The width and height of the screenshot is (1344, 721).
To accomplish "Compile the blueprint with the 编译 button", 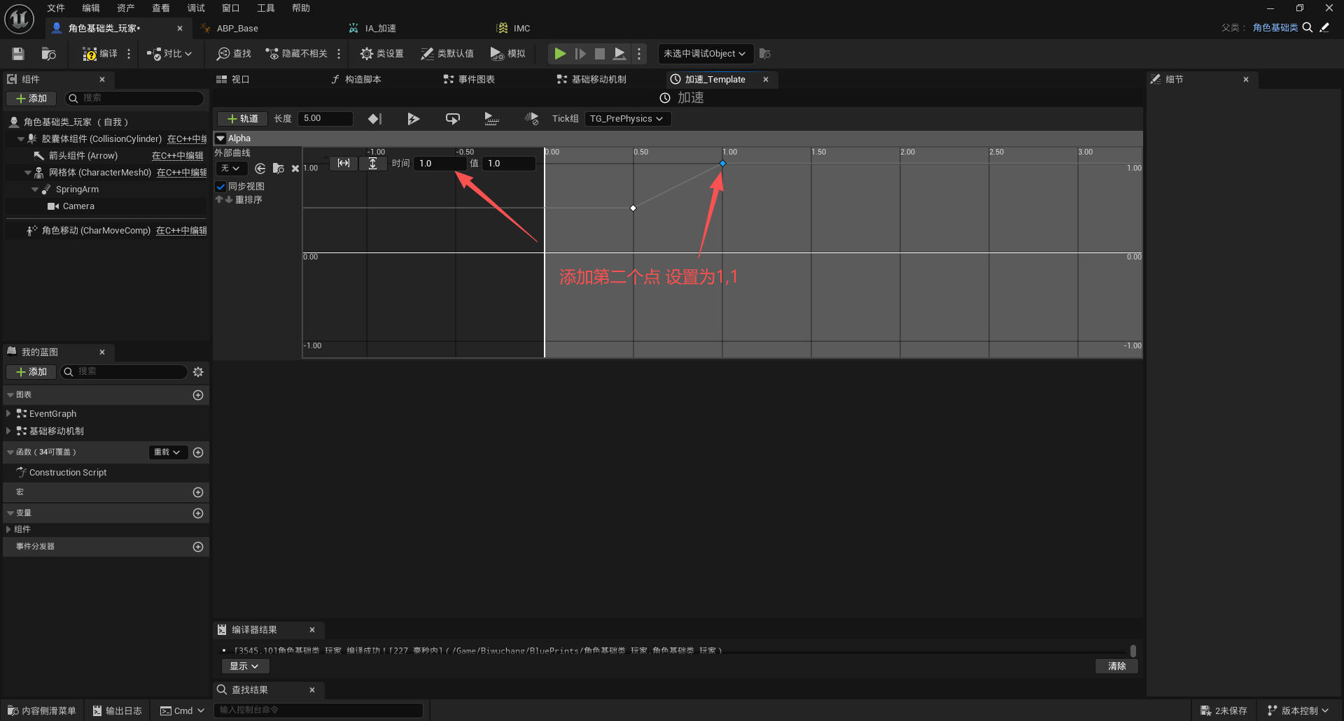I will click(100, 54).
